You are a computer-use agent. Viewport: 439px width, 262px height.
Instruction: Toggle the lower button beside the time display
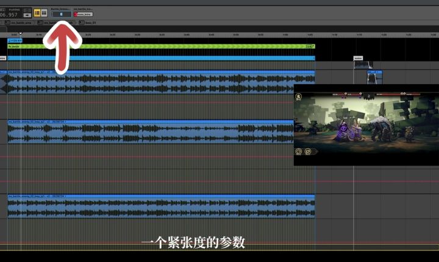coord(27,15)
